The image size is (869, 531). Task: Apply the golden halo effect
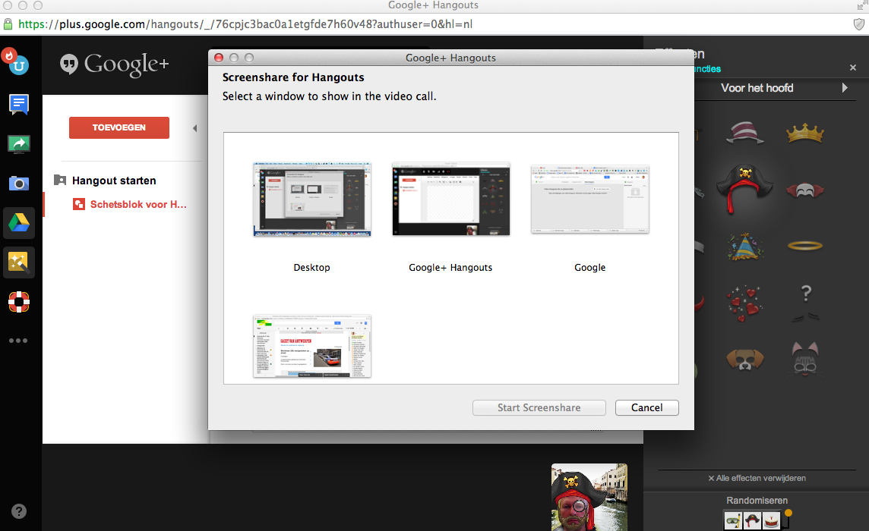click(805, 245)
